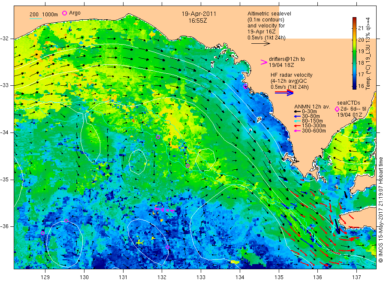Click the '200 1000m' depth legend text

click(44, 15)
